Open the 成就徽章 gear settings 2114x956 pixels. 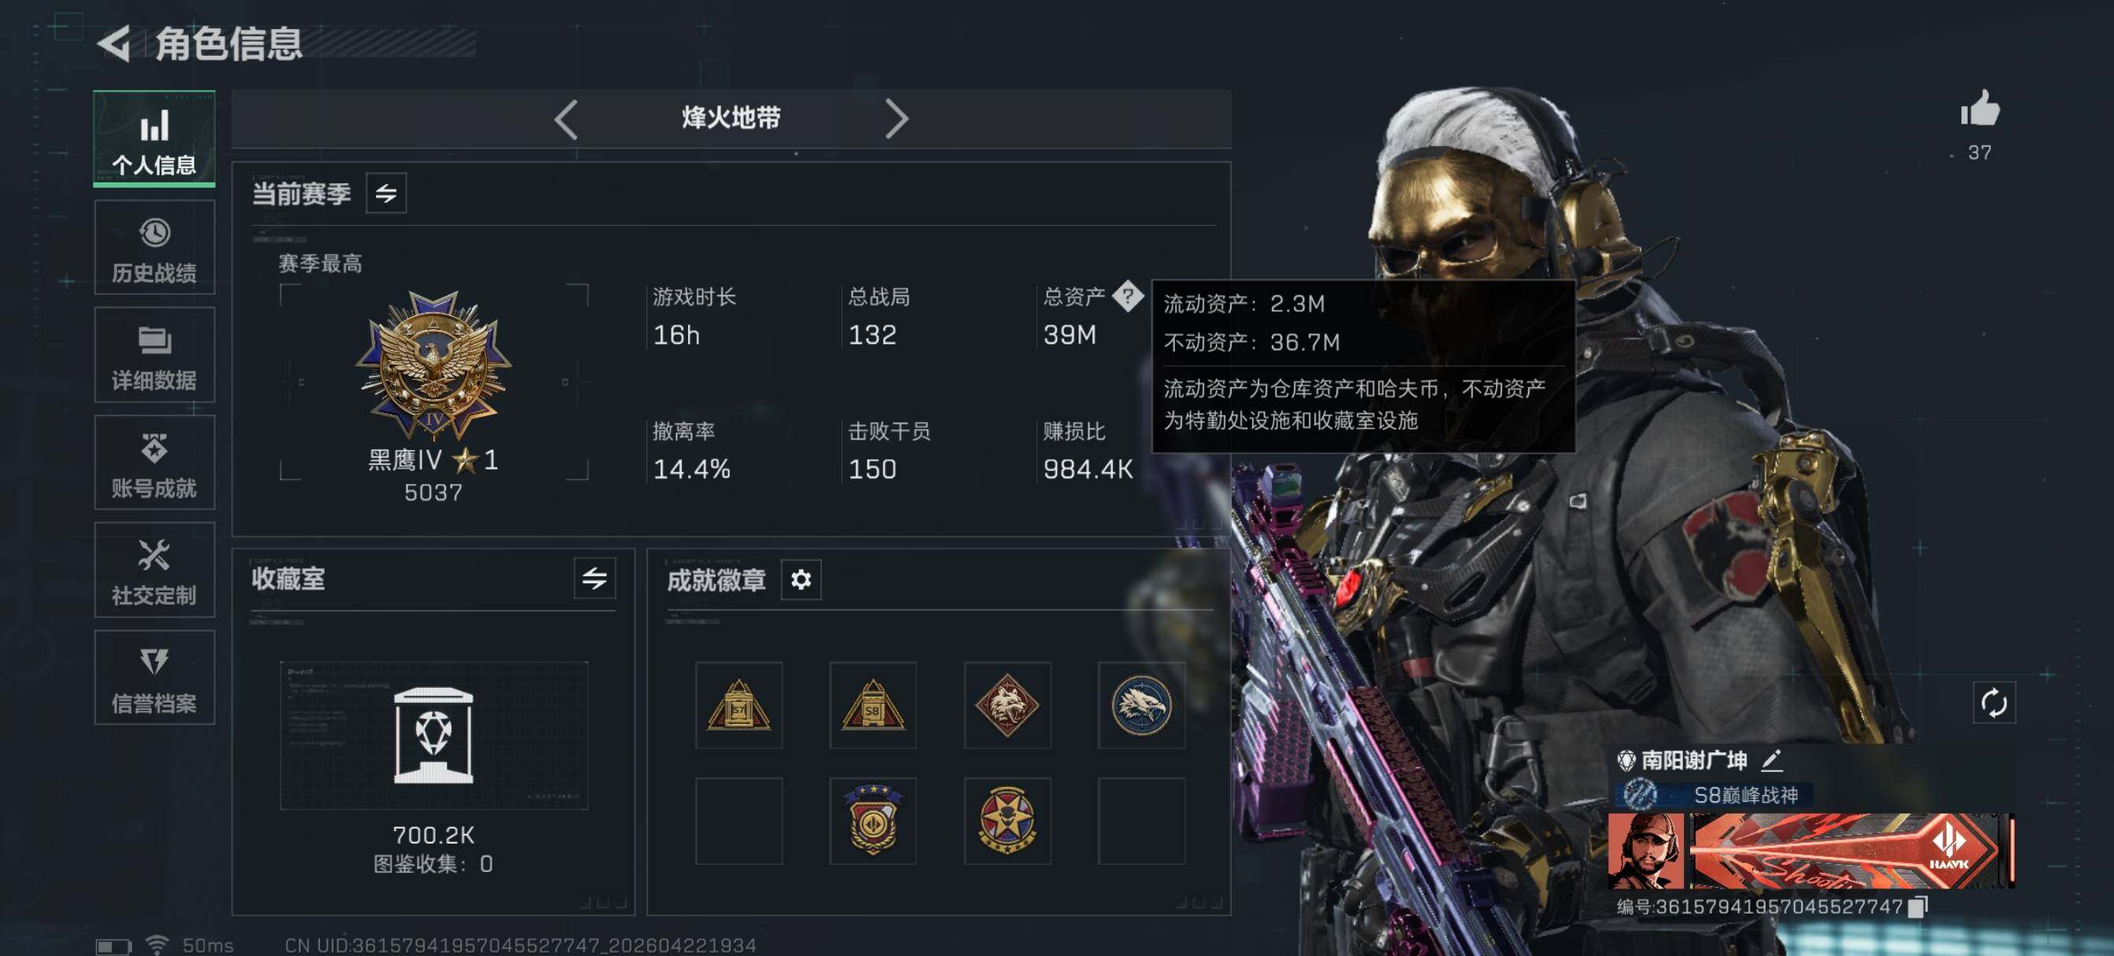coord(801,580)
